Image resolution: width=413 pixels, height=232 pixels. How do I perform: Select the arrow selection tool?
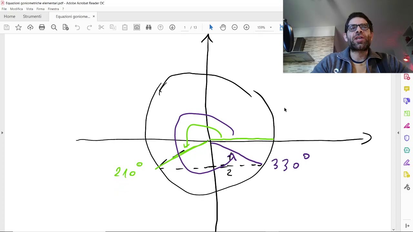coord(211,27)
